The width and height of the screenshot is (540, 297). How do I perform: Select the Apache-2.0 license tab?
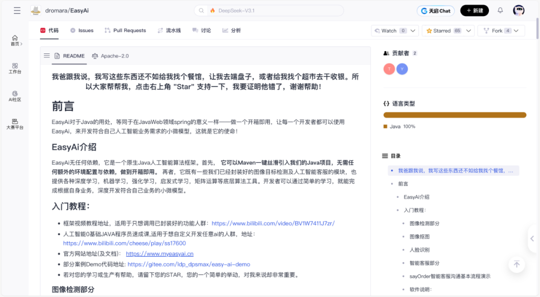pos(110,56)
